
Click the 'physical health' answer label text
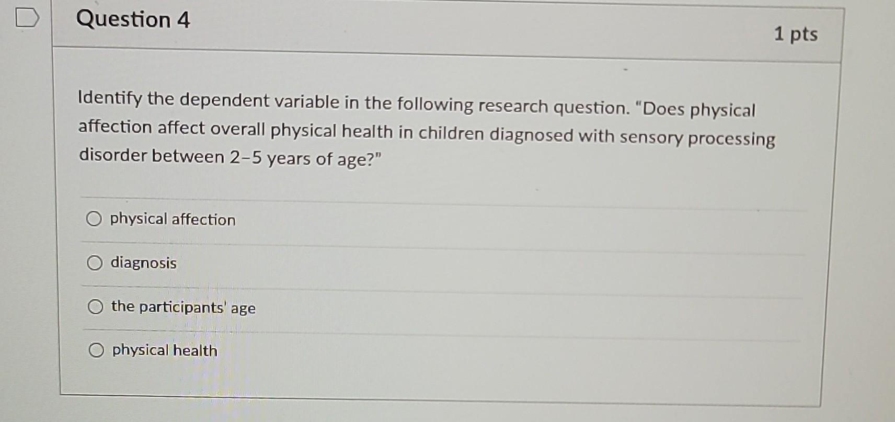point(164,351)
